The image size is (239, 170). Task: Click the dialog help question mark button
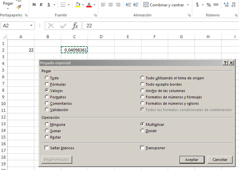(225, 63)
